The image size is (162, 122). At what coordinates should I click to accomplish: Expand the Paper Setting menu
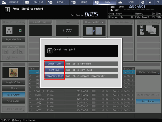point(148,72)
